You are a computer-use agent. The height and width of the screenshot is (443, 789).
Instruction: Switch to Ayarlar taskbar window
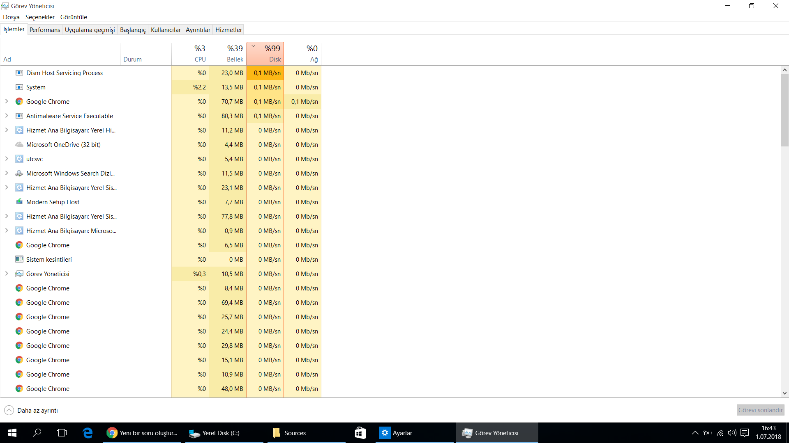click(x=414, y=433)
